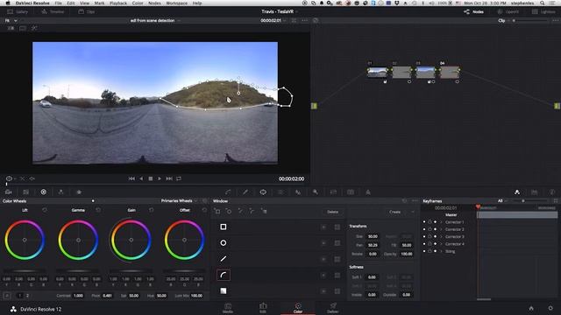Open viewer Fit zoom dropdown
Screen dimensions: 561x315
[11, 20]
